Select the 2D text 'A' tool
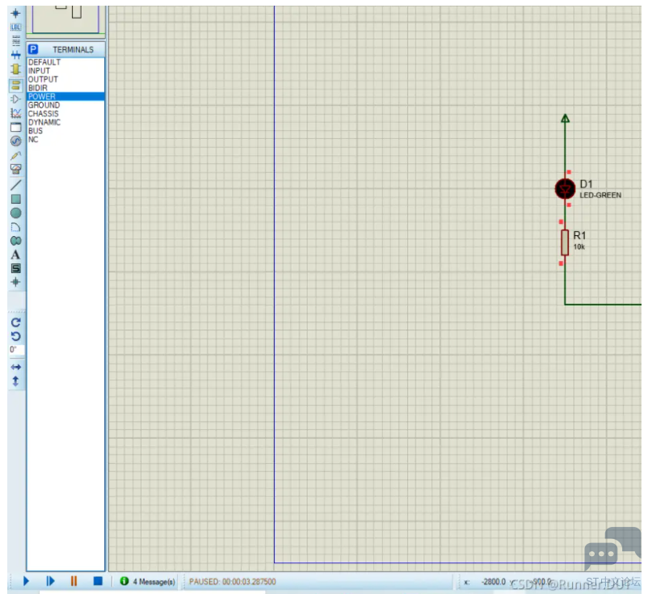This screenshot has height=594, width=648. coord(15,255)
